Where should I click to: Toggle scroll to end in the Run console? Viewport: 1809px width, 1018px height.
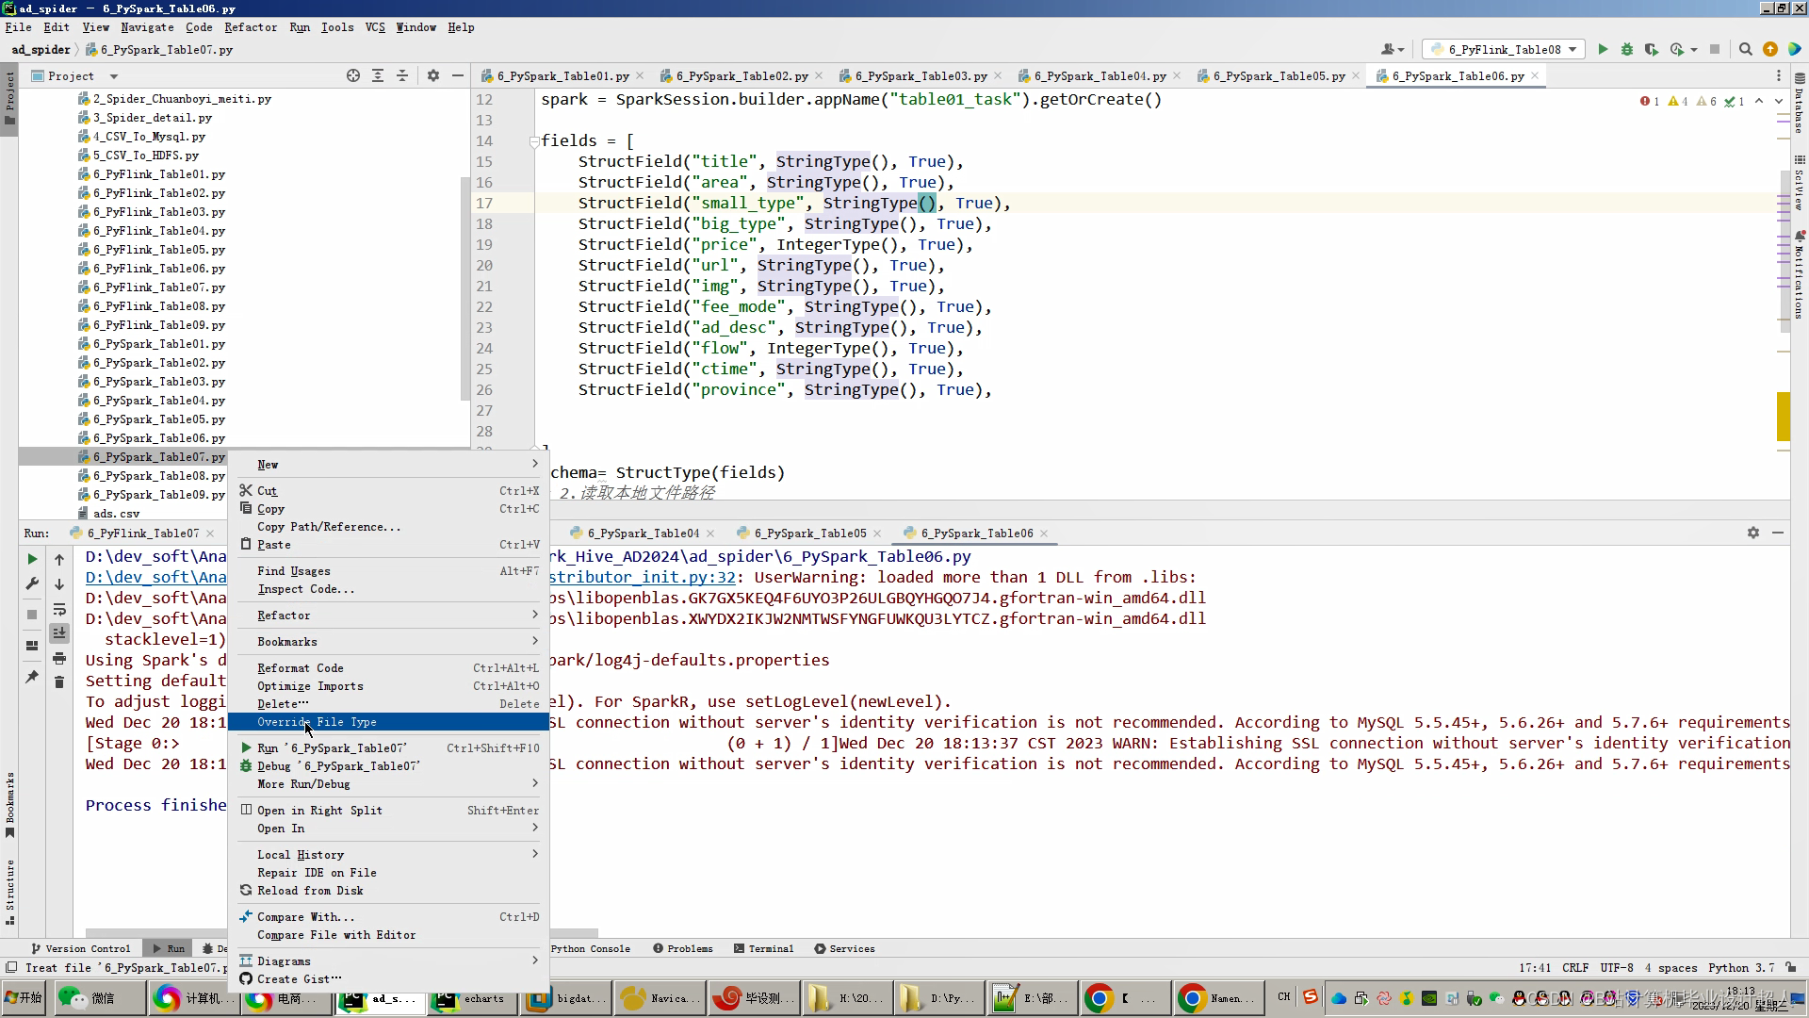coord(59,633)
